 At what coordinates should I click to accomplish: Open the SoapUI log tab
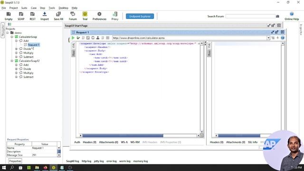coord(73,161)
